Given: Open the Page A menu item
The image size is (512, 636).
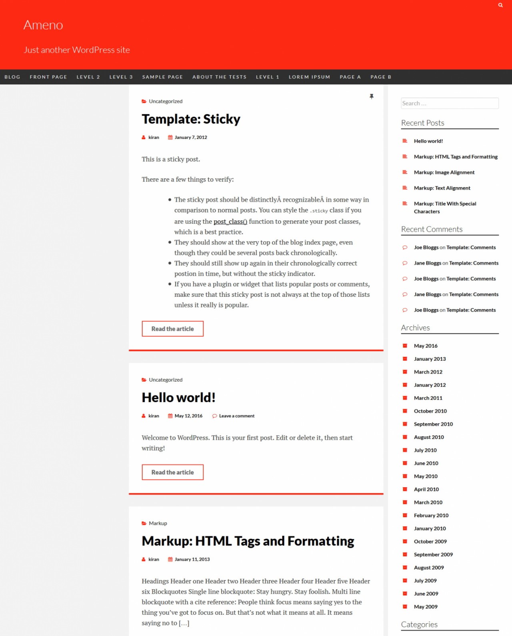Looking at the screenshot, I should 350,77.
